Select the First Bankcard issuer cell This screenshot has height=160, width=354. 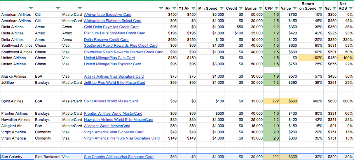click(48, 157)
